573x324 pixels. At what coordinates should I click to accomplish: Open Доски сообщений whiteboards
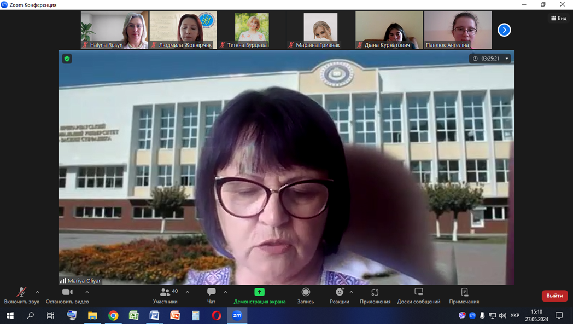pyautogui.click(x=418, y=296)
